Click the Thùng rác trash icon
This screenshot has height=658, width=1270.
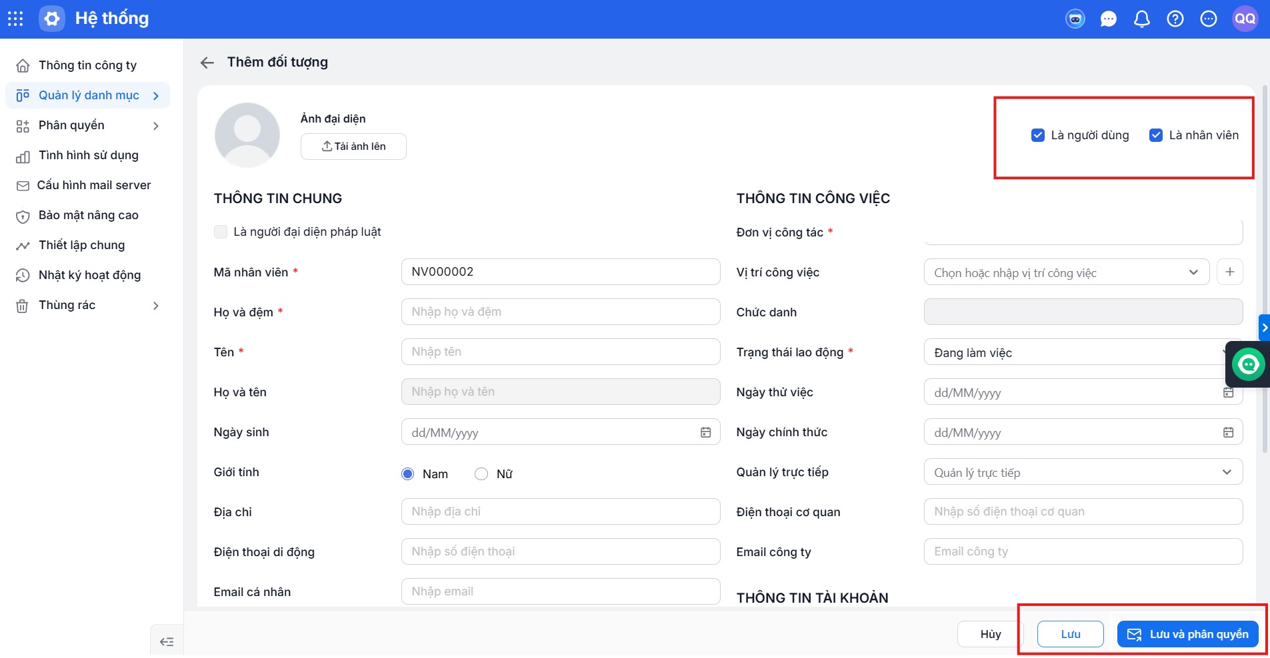22,306
